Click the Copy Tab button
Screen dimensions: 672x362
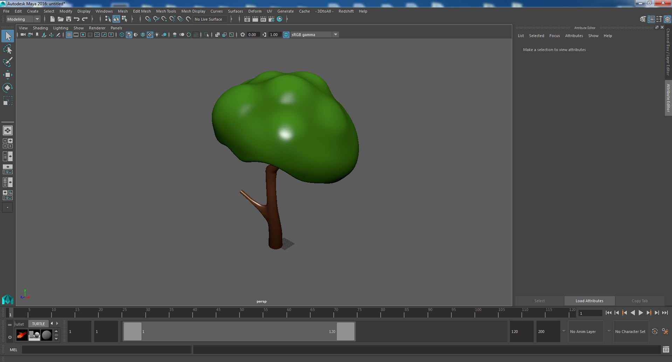[639, 301]
